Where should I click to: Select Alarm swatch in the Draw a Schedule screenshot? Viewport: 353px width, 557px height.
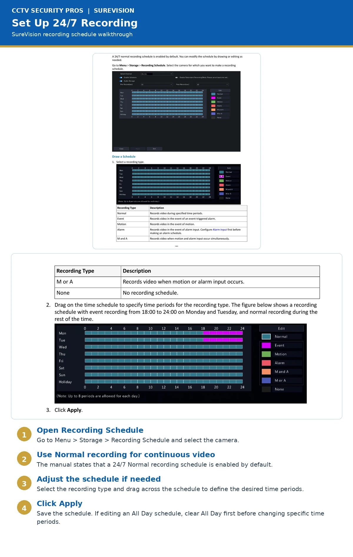pyautogui.click(x=222, y=185)
